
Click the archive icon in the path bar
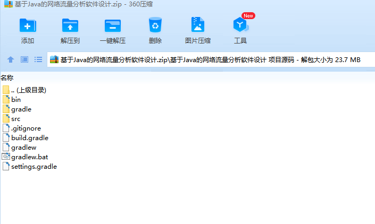pos(54,59)
